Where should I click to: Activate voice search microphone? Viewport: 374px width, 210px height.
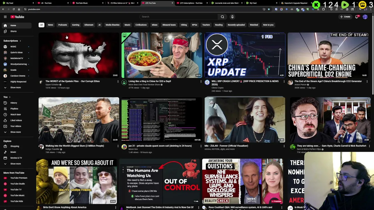232,17
